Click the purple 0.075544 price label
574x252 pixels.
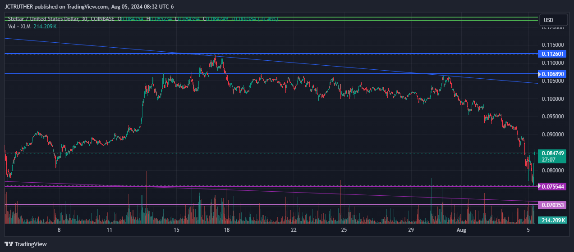(x=552, y=186)
